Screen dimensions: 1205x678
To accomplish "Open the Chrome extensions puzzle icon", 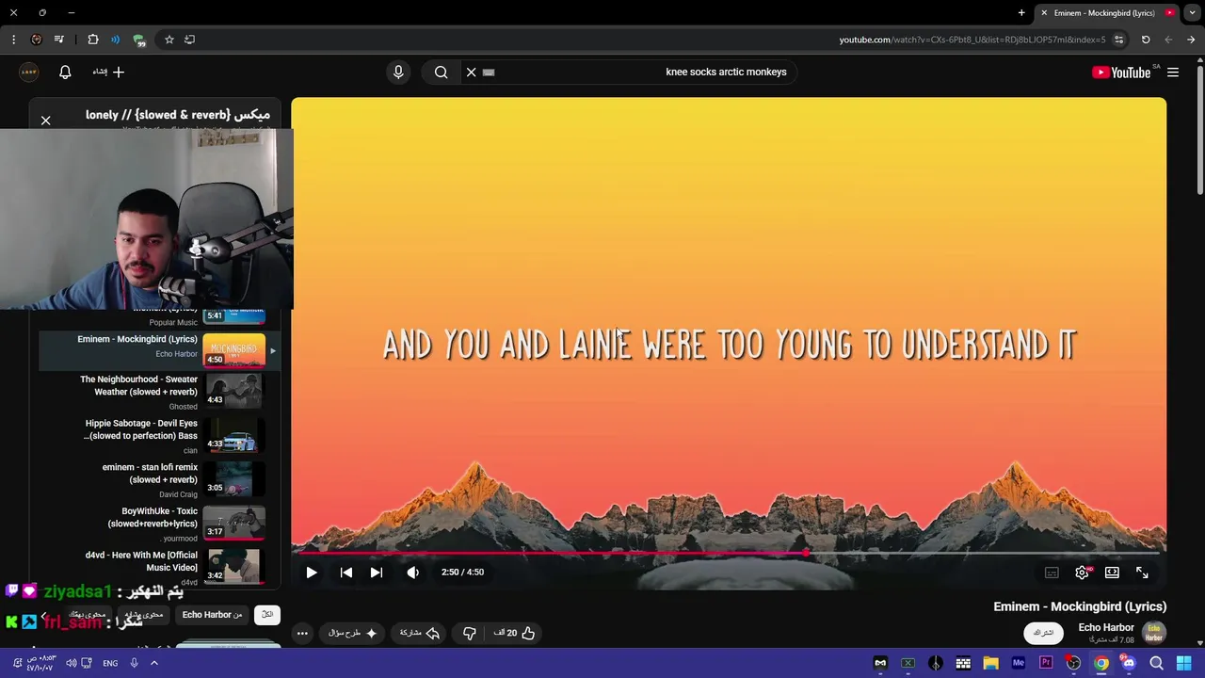I will point(92,40).
